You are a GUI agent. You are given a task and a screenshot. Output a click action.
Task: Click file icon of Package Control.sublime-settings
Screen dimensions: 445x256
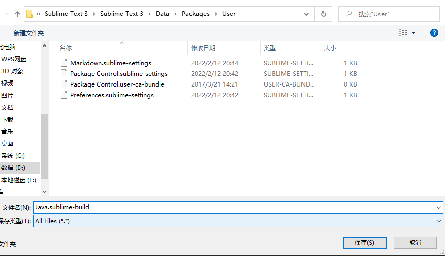tap(64, 73)
